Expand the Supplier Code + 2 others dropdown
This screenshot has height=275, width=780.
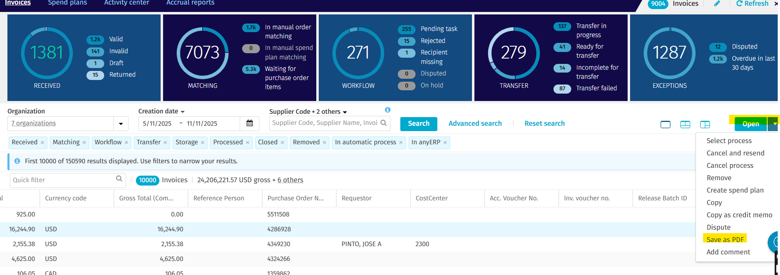click(x=345, y=112)
